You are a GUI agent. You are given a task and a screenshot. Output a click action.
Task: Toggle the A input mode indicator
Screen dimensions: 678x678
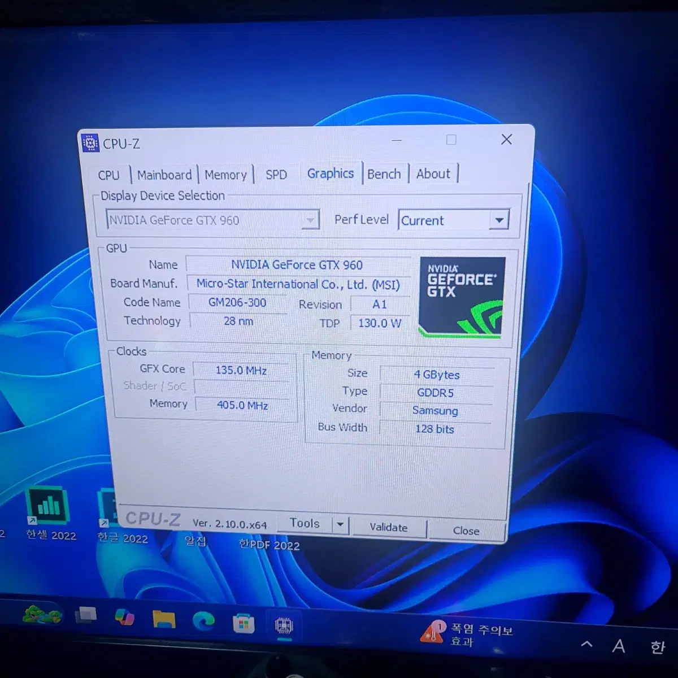619,646
